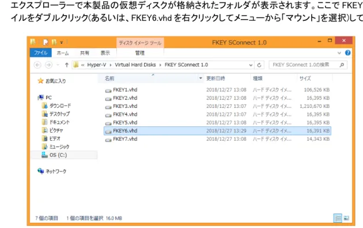Click the folder icon in the title bar

click(33, 42)
